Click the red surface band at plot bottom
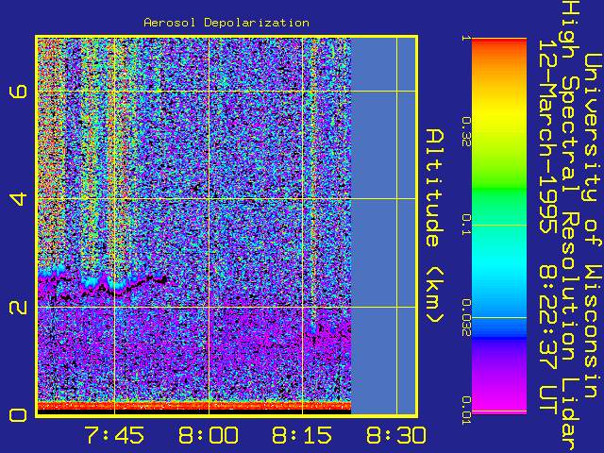This screenshot has height=453, width=604. click(194, 406)
